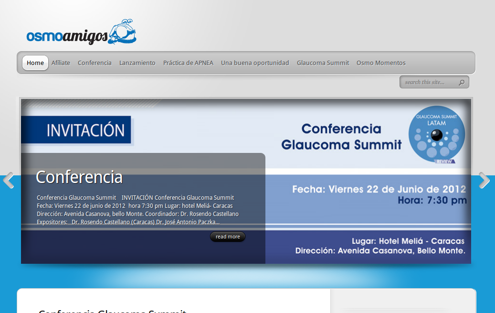Image resolution: width=495 pixels, height=313 pixels.
Task: Click the search magnifier icon
Action: pyautogui.click(x=462, y=83)
